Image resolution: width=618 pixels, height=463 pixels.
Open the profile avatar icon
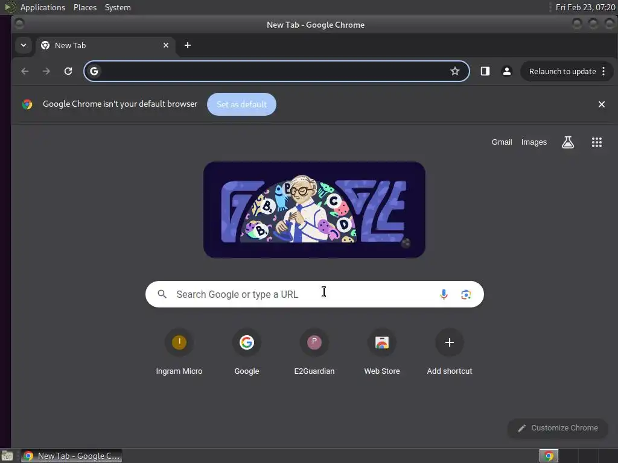click(507, 71)
